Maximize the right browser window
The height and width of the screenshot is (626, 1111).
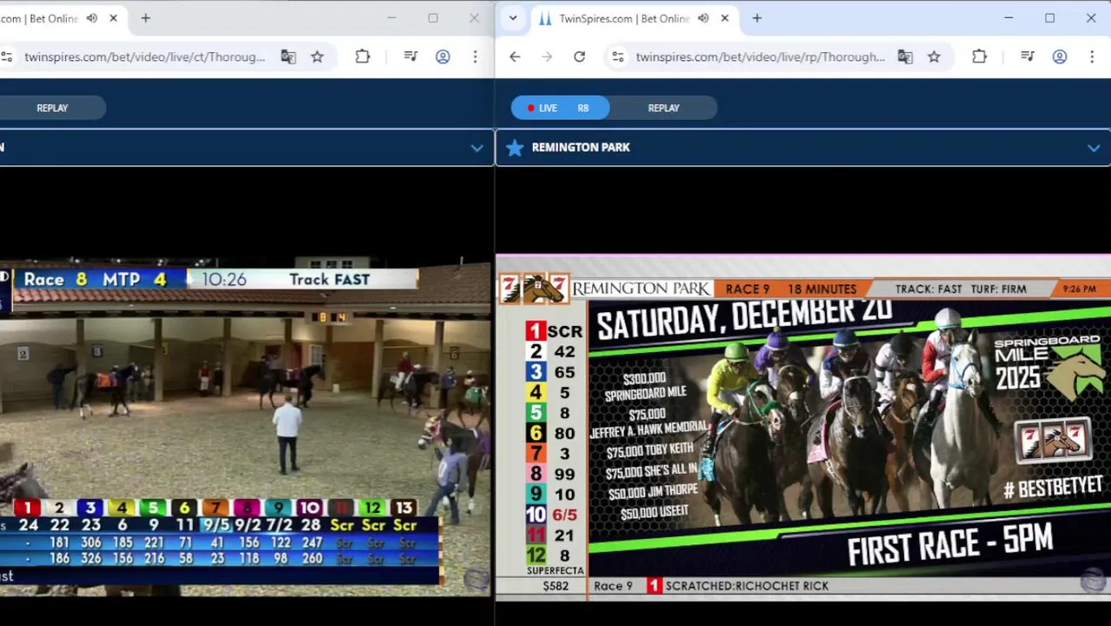coord(1049,18)
